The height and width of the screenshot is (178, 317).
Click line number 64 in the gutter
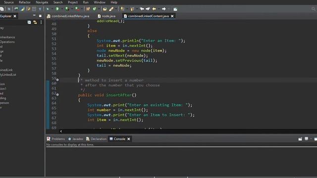(x=54, y=103)
